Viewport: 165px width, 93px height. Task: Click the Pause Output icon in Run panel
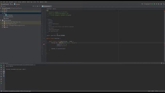pyautogui.click(x=1, y=69)
